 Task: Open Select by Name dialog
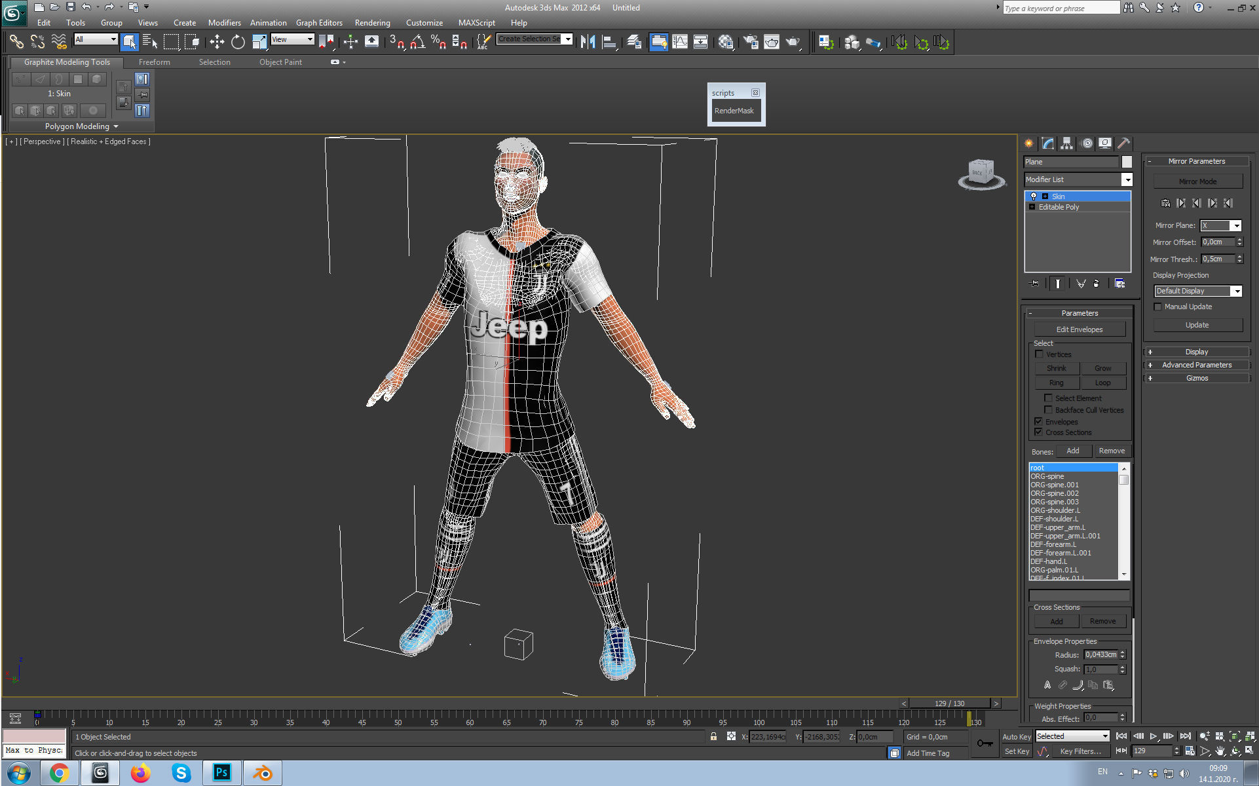point(150,42)
